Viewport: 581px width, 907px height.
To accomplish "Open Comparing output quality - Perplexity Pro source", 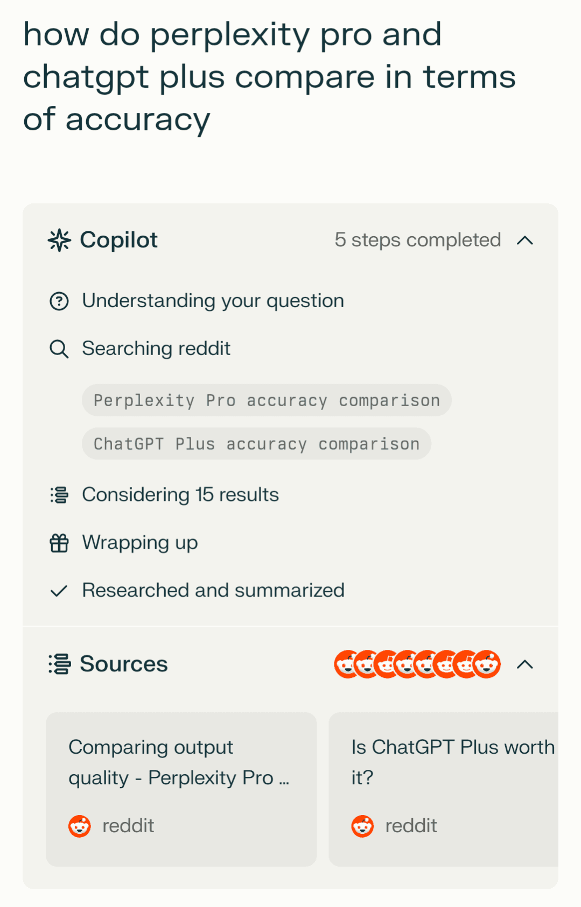I will 181,789.
